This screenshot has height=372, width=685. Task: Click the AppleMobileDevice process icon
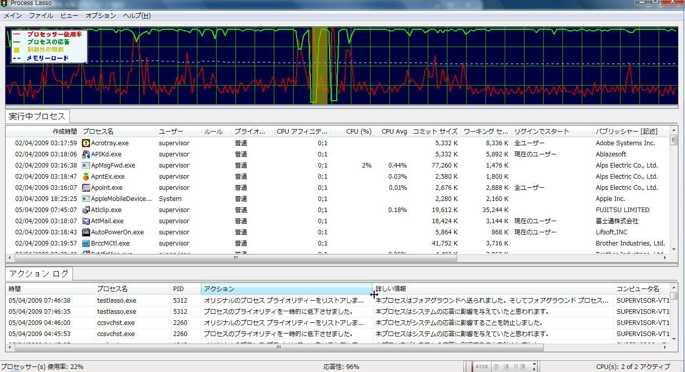click(x=86, y=199)
